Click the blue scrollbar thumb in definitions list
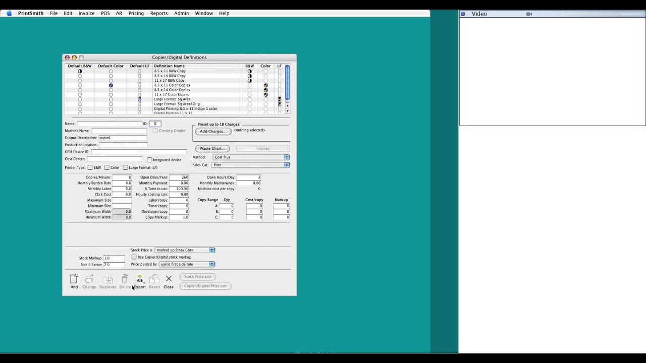Image resolution: width=646 pixels, height=363 pixels. pyautogui.click(x=288, y=82)
